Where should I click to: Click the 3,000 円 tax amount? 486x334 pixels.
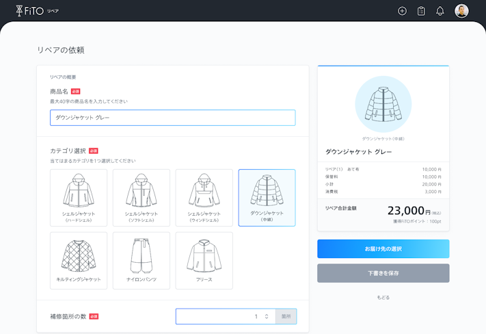(433, 192)
